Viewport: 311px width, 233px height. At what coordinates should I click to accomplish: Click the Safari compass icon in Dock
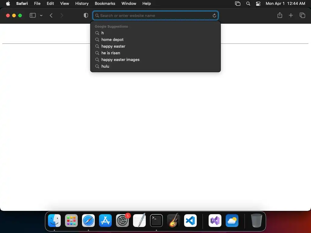click(88, 221)
